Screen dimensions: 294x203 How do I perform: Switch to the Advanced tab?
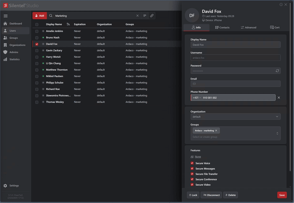pyautogui.click(x=249, y=28)
